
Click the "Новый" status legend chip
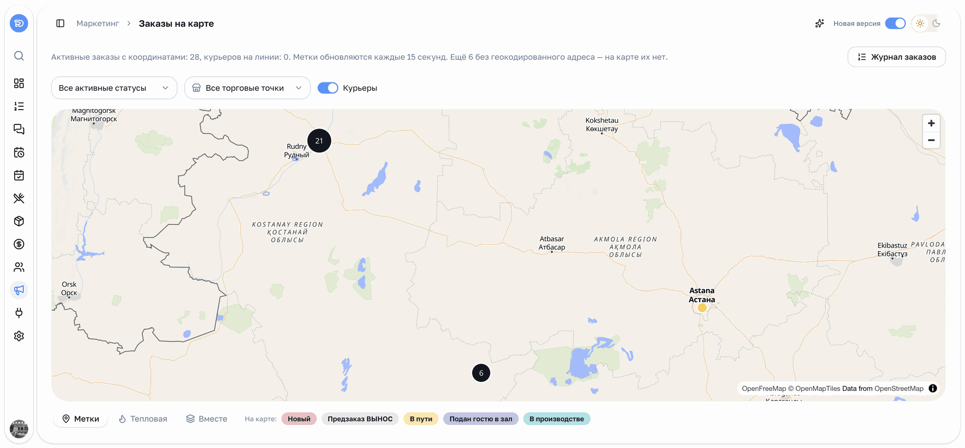(x=299, y=419)
